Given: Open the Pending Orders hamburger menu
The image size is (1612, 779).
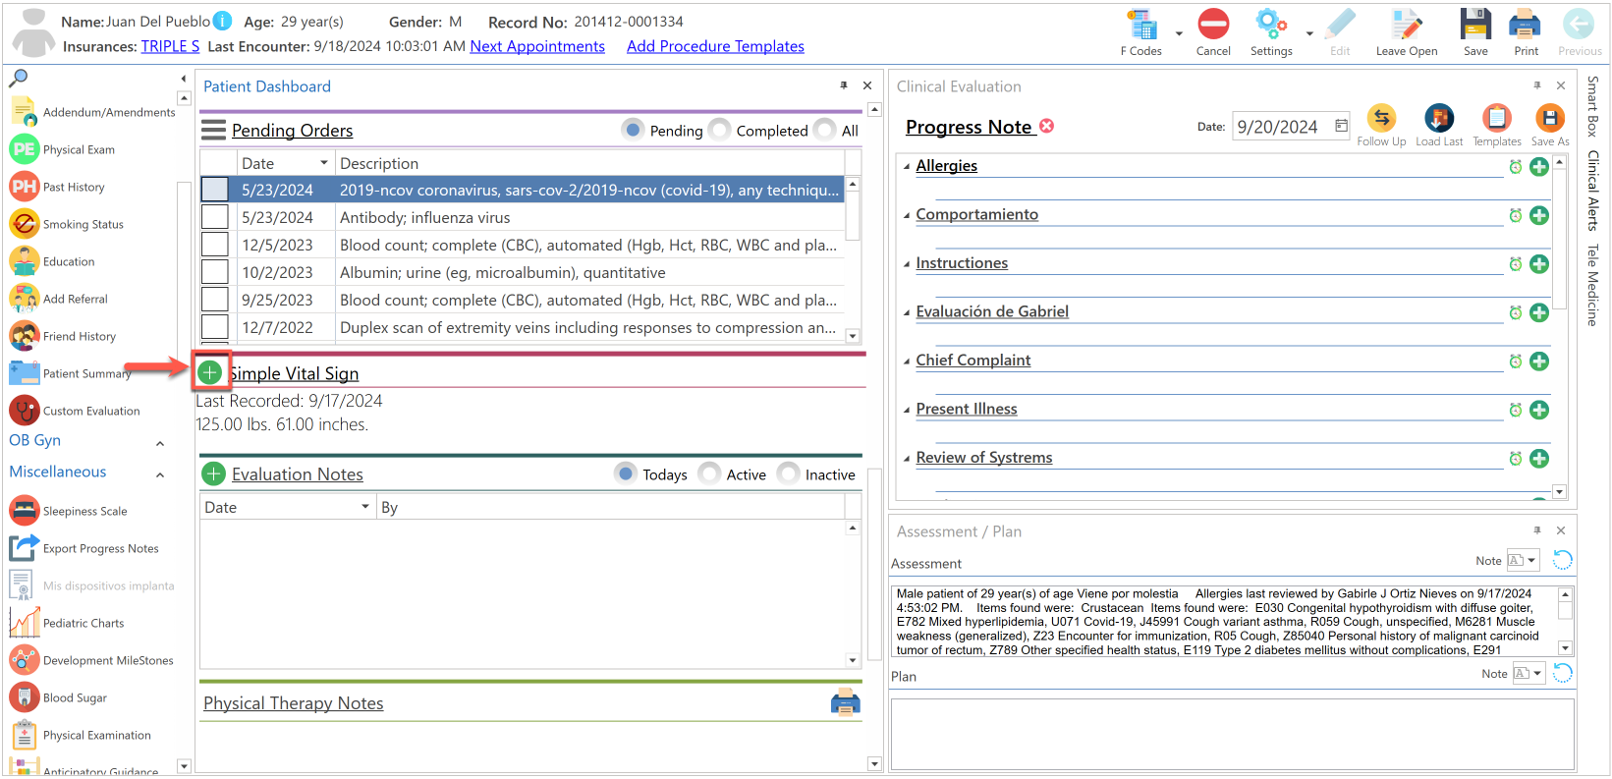Looking at the screenshot, I should (x=213, y=130).
